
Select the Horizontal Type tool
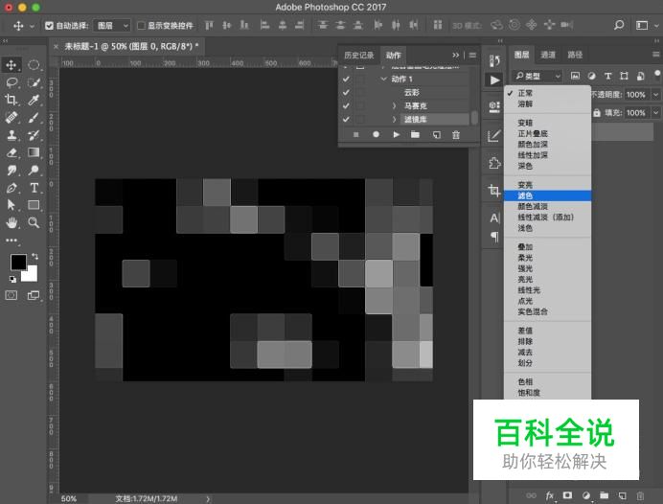point(34,188)
